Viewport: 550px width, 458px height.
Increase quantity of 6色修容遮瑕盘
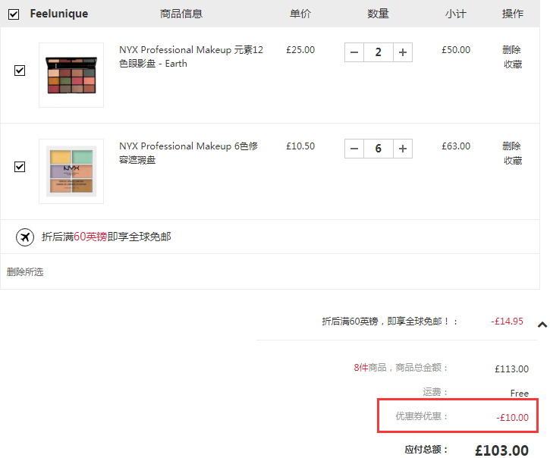point(403,149)
